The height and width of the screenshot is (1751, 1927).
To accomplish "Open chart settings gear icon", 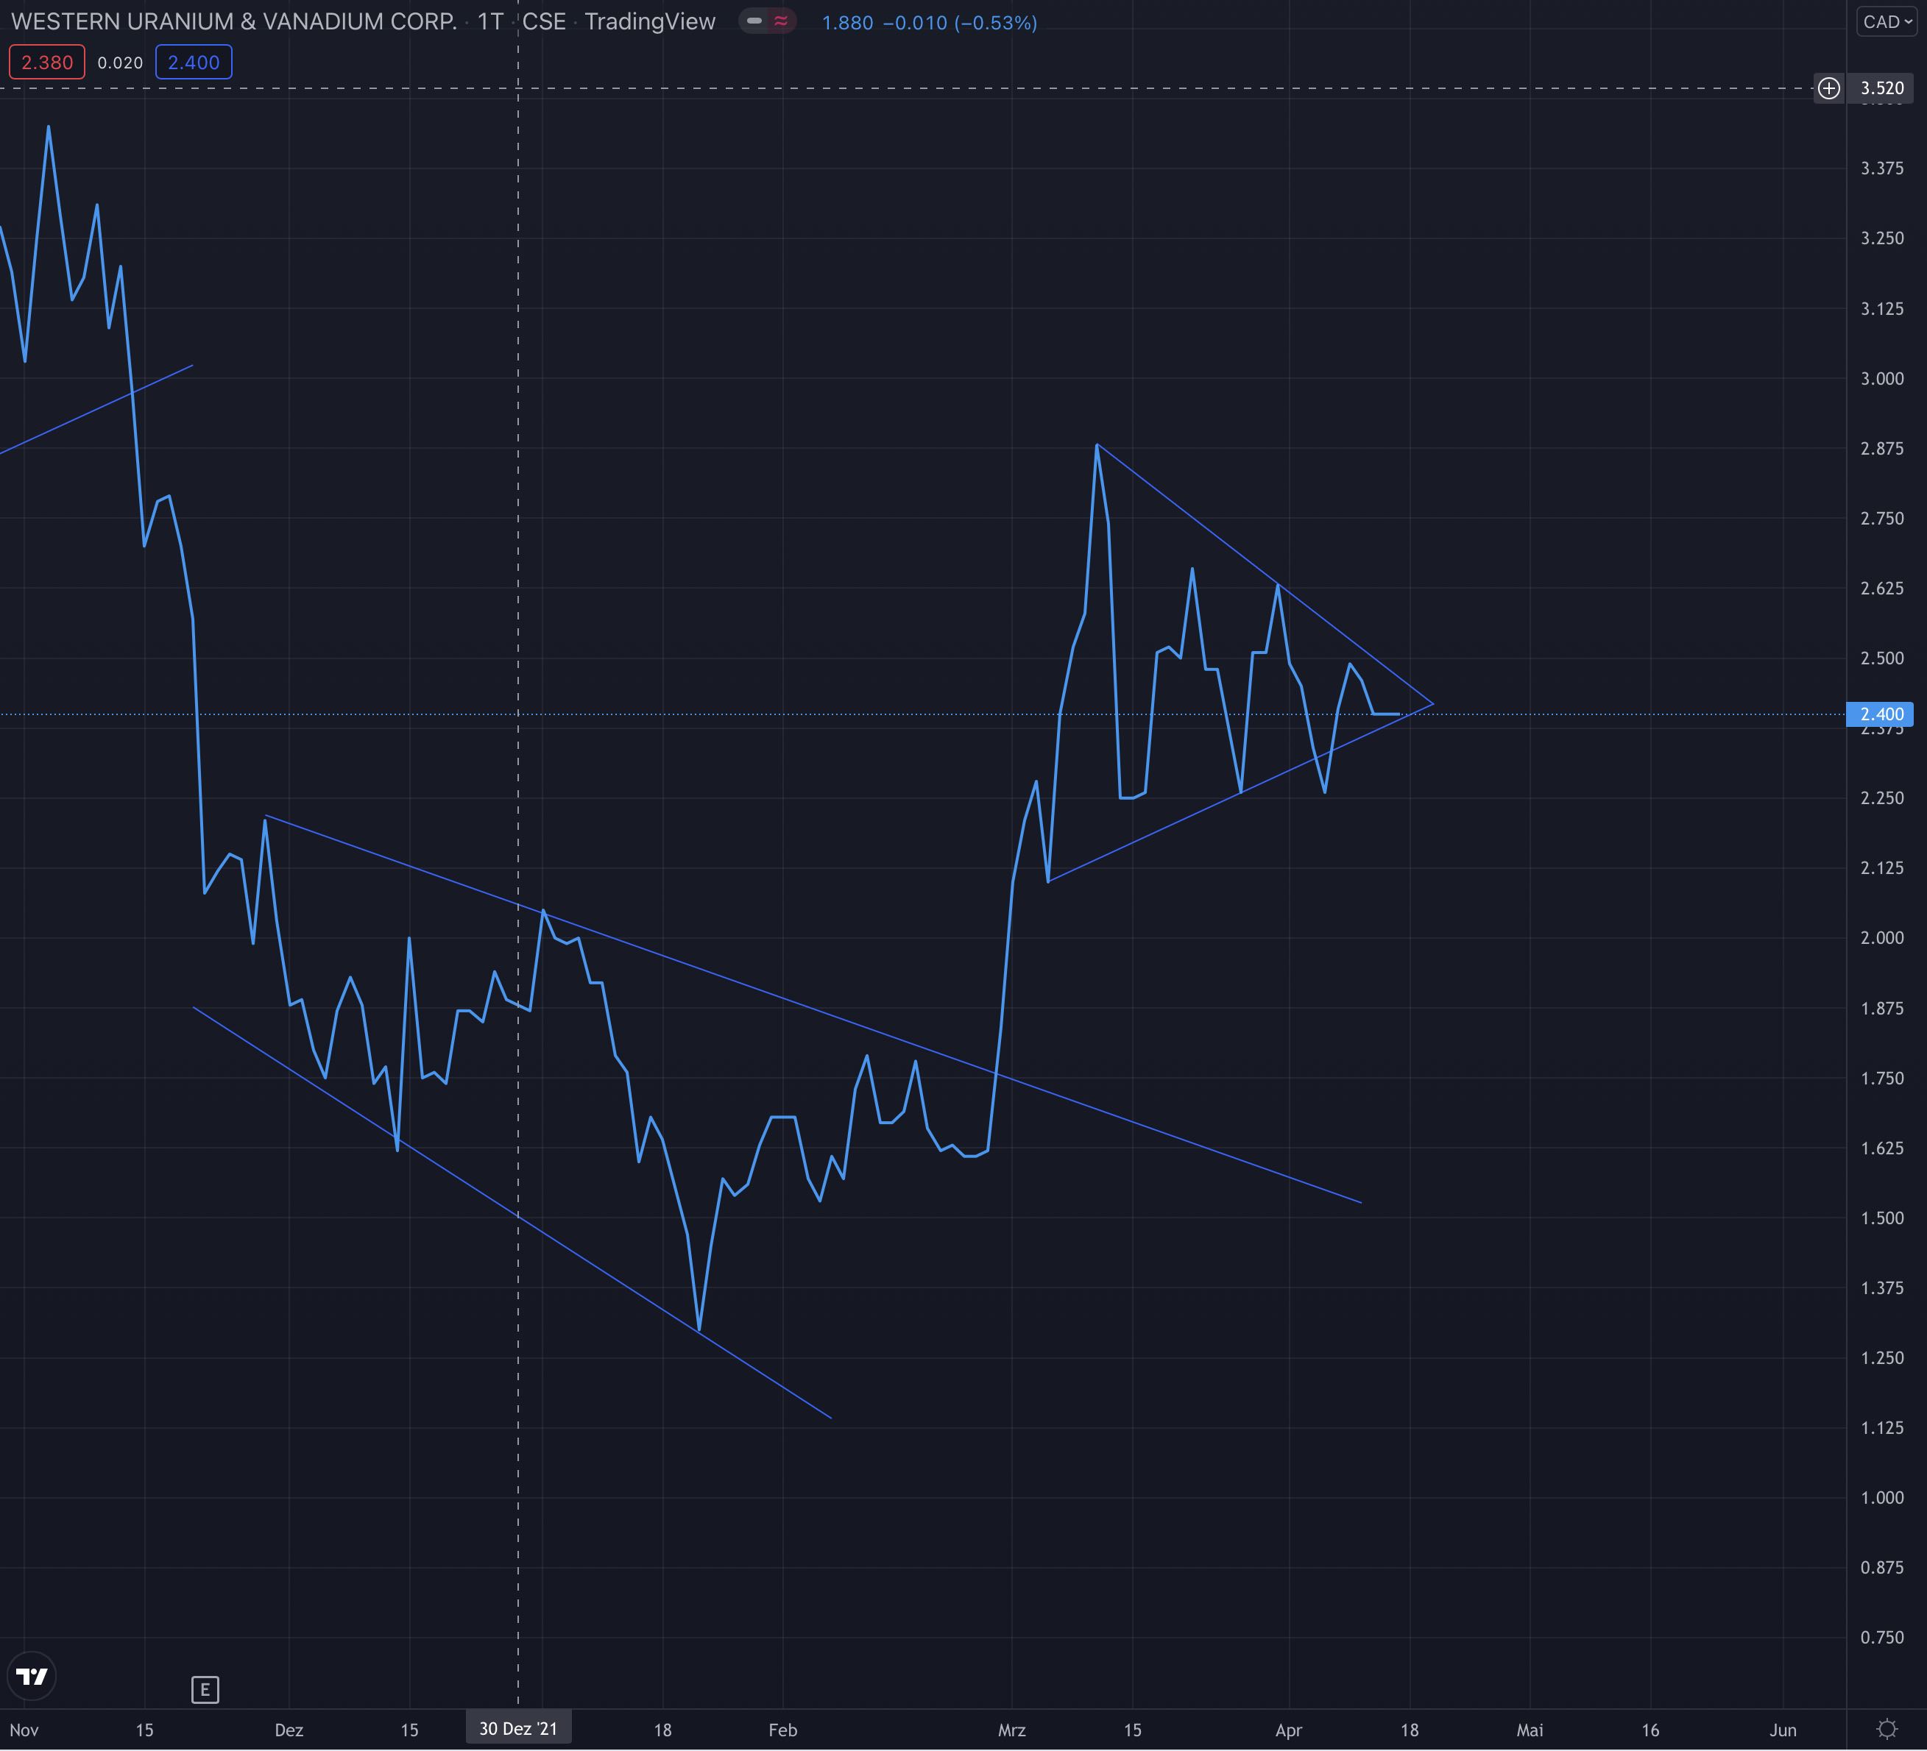I will 1886,1729.
